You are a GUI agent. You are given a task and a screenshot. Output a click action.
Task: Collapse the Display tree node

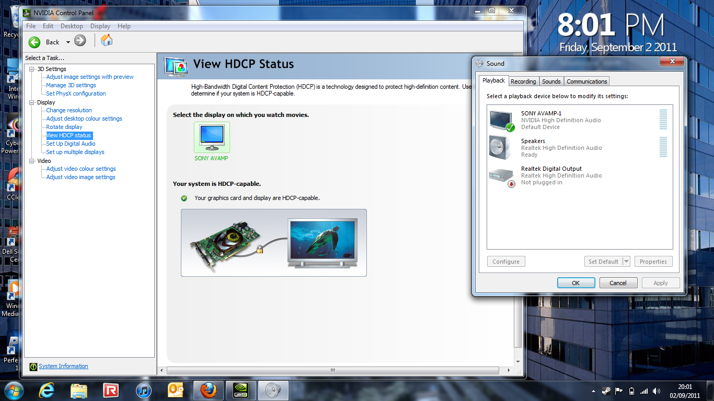[32, 102]
